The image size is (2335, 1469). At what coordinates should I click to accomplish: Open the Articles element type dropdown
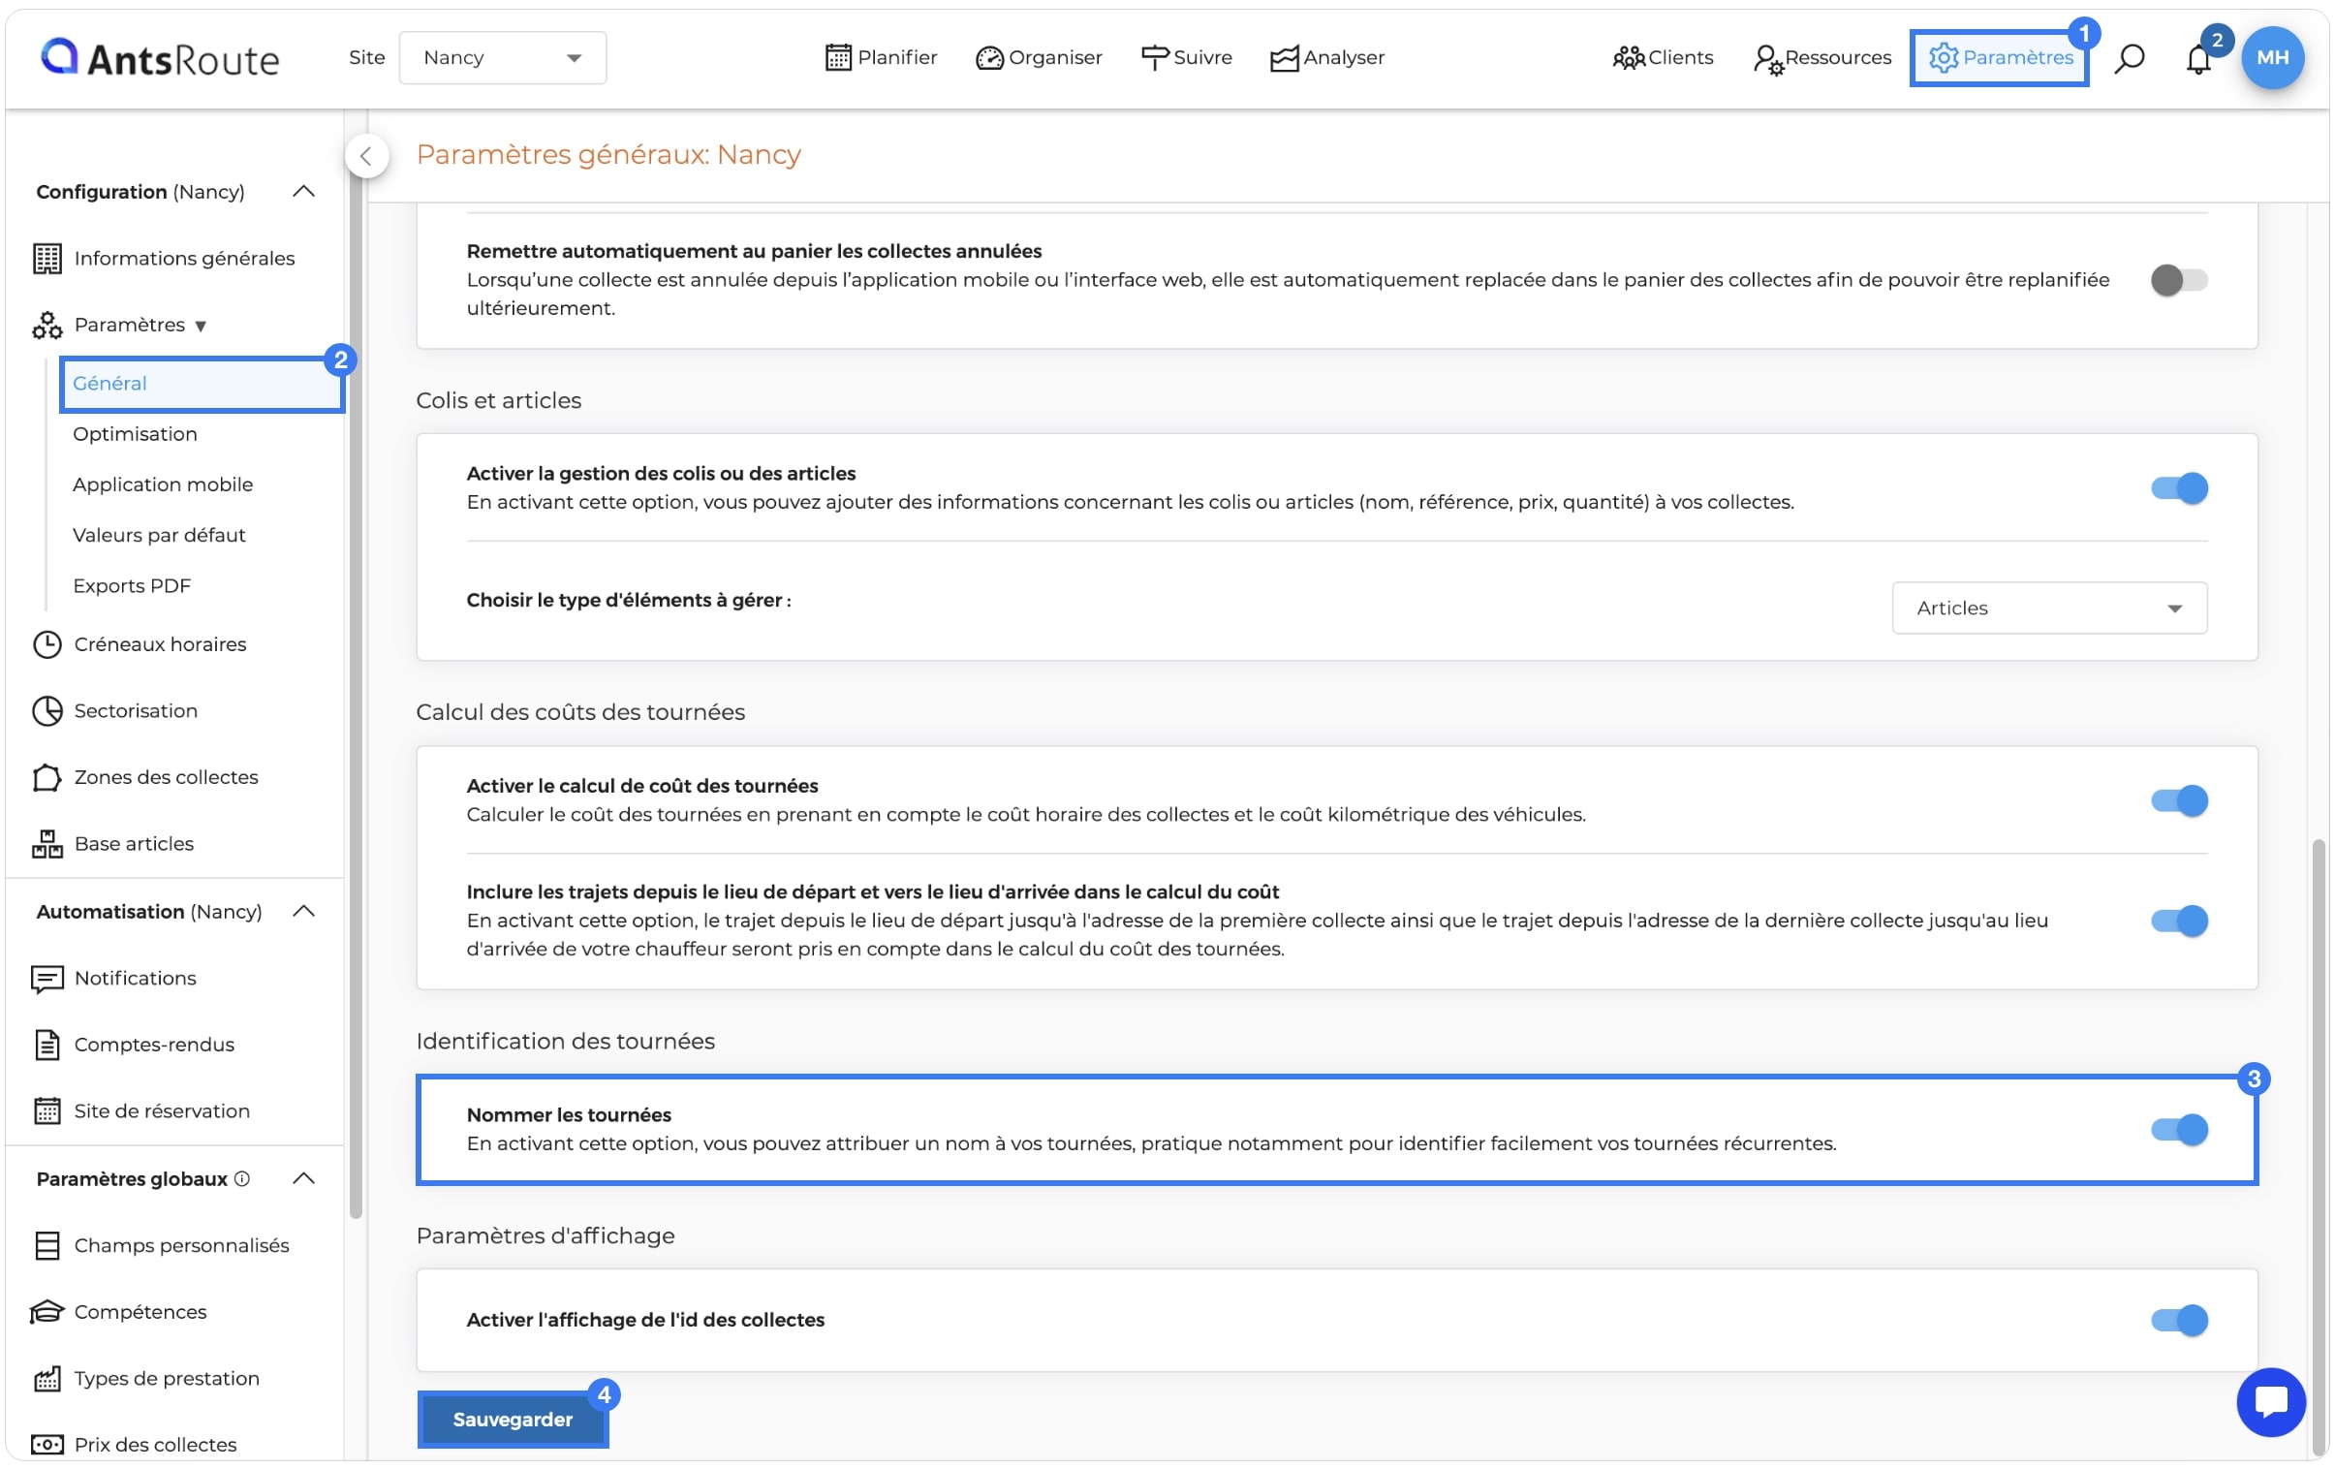[2049, 608]
